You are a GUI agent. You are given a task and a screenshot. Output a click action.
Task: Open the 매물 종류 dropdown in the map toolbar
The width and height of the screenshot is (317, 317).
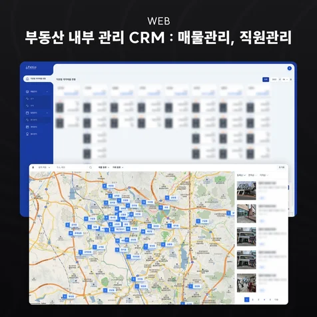(104, 167)
